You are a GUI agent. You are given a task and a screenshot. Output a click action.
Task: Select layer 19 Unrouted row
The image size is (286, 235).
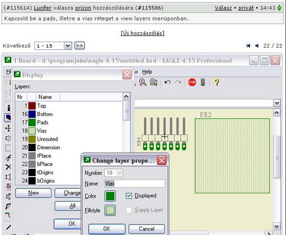coord(70,139)
